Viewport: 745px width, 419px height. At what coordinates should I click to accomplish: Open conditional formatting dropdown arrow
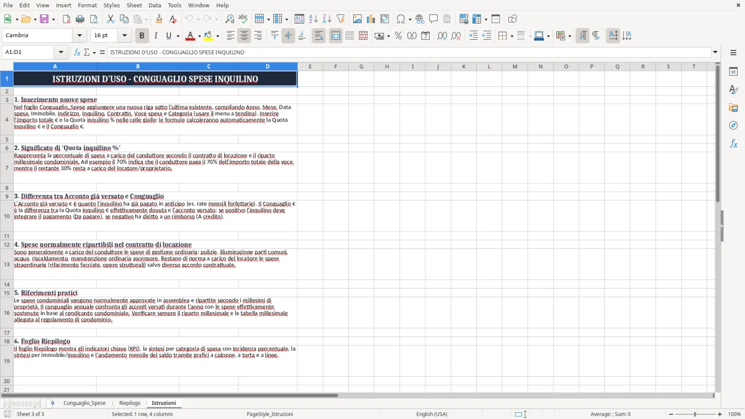click(x=569, y=36)
